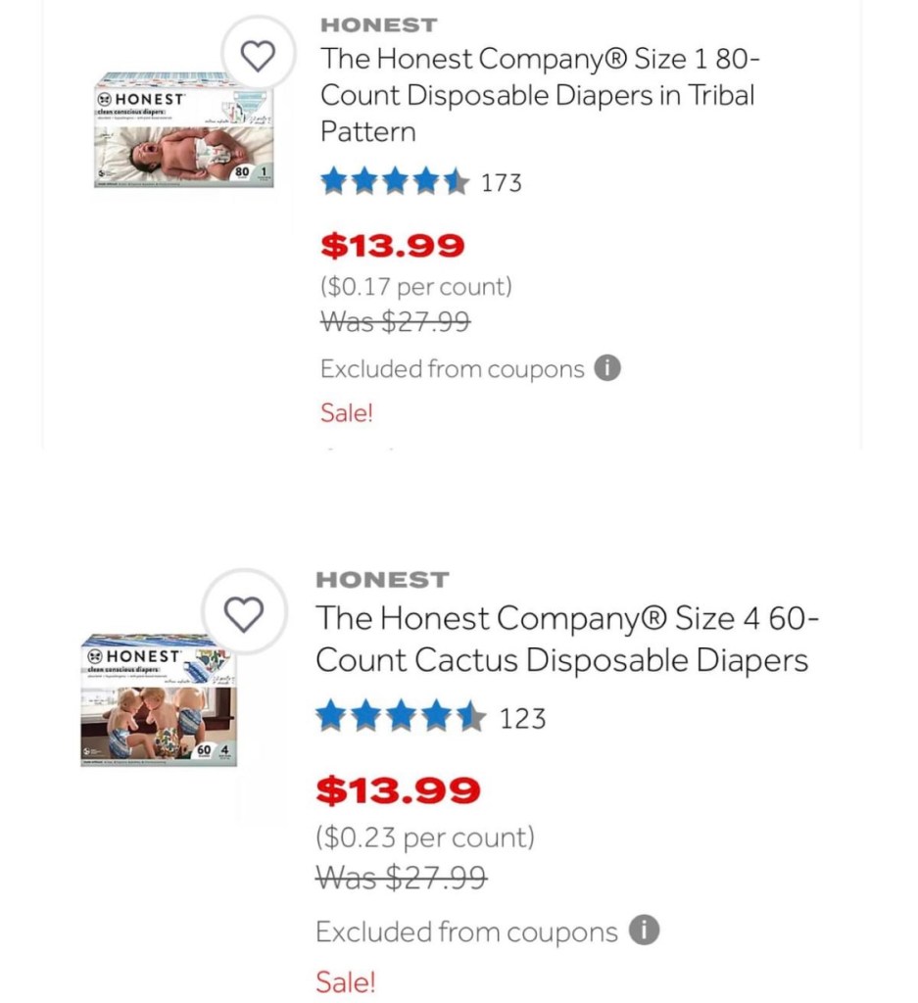Open the Size 1 80-Count Tribal Pattern title

click(539, 95)
